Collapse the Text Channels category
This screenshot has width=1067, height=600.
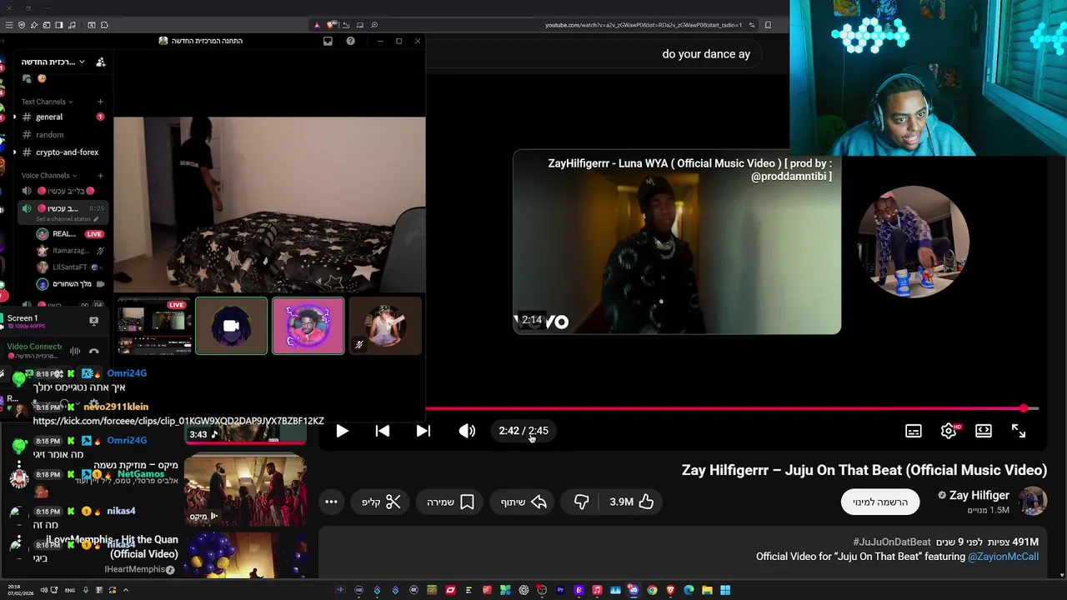click(x=48, y=102)
